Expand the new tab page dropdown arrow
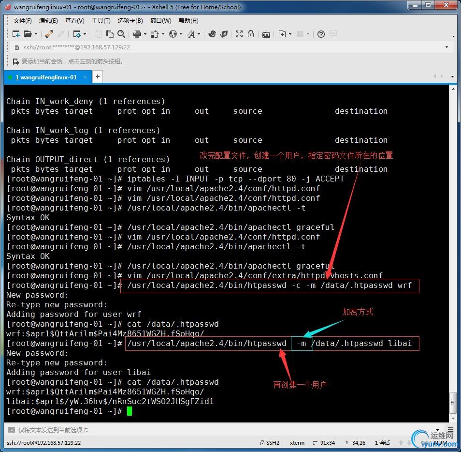 (290, 34)
